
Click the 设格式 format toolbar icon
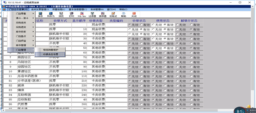point(113,15)
